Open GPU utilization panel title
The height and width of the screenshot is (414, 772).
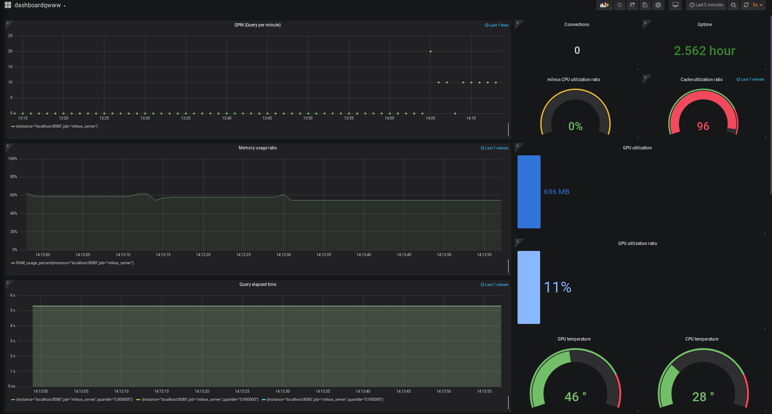coord(637,148)
